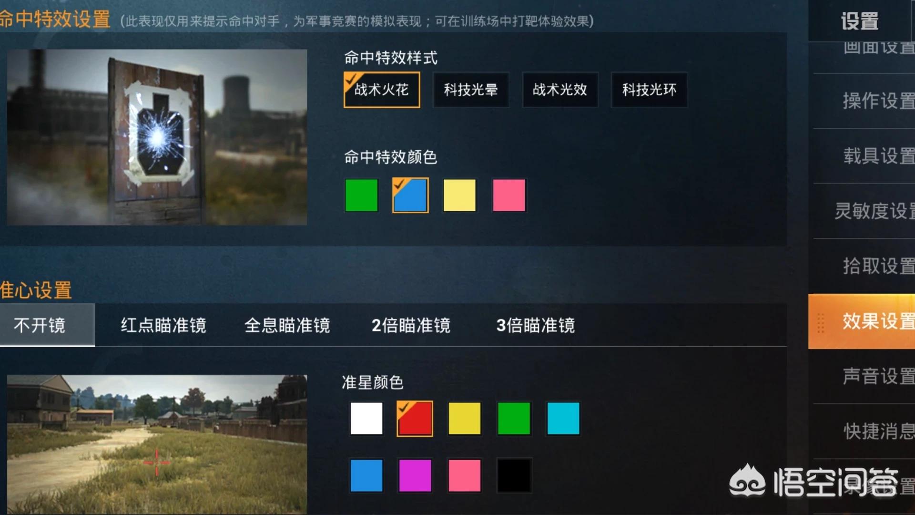Viewport: 915px width, 515px height.
Task: Pick the 战术光效 hit effect style
Action: pos(560,90)
